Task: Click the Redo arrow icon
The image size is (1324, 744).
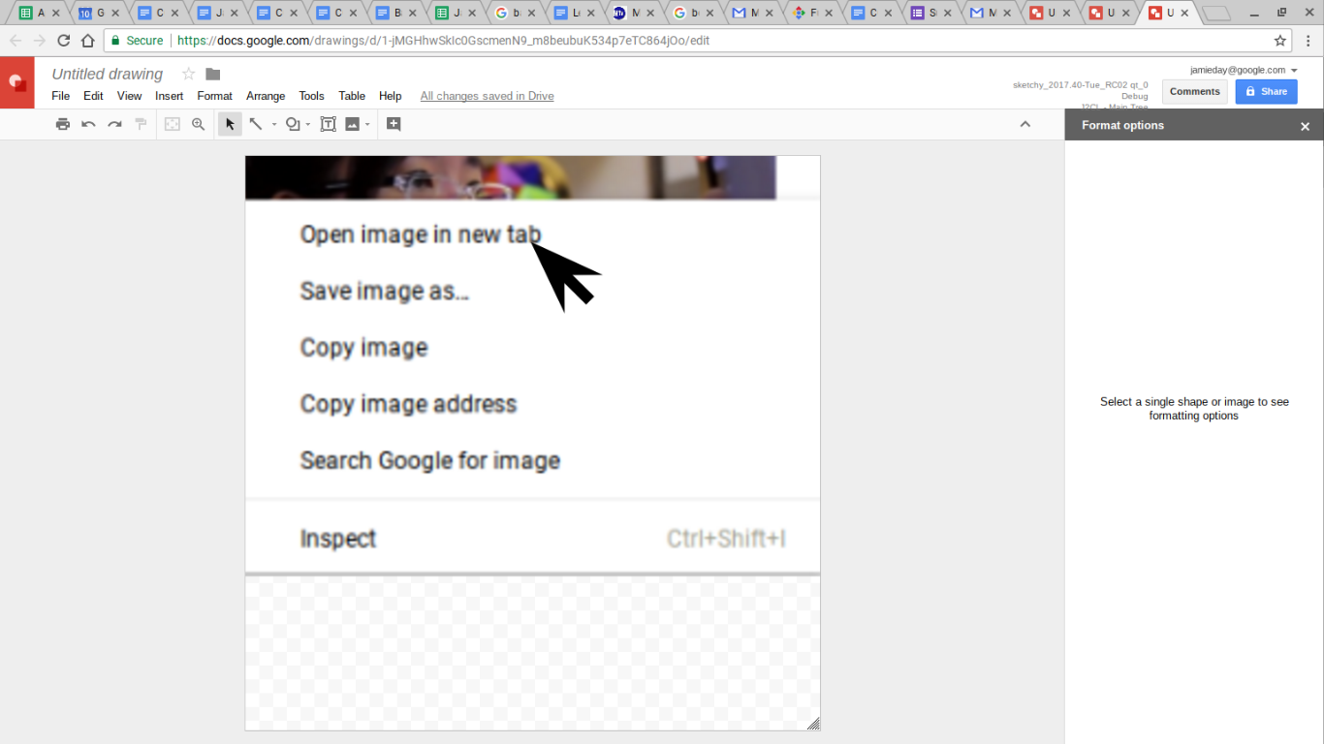Action: [114, 124]
